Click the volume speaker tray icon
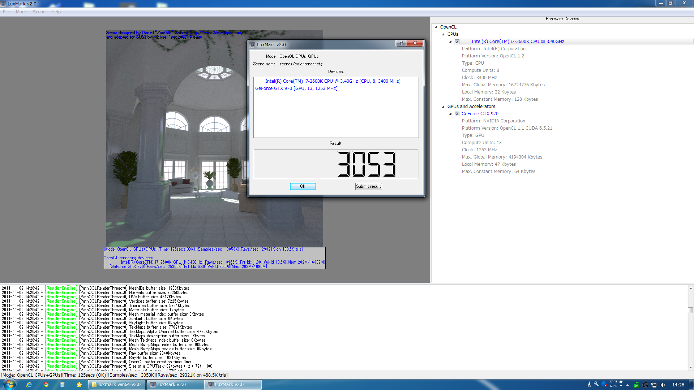The image size is (694, 390). click(663, 385)
